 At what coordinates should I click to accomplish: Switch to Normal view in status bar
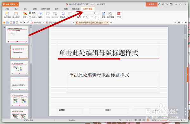point(136,120)
